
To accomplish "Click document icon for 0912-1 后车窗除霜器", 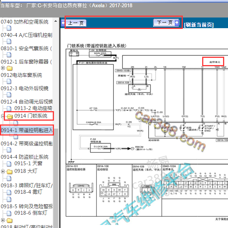I will 9,55.
